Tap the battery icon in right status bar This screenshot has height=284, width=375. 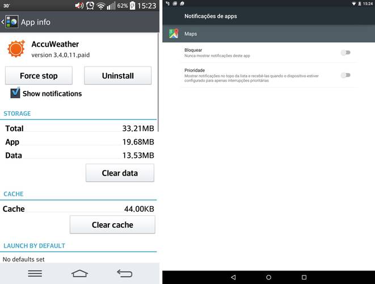[360, 3]
